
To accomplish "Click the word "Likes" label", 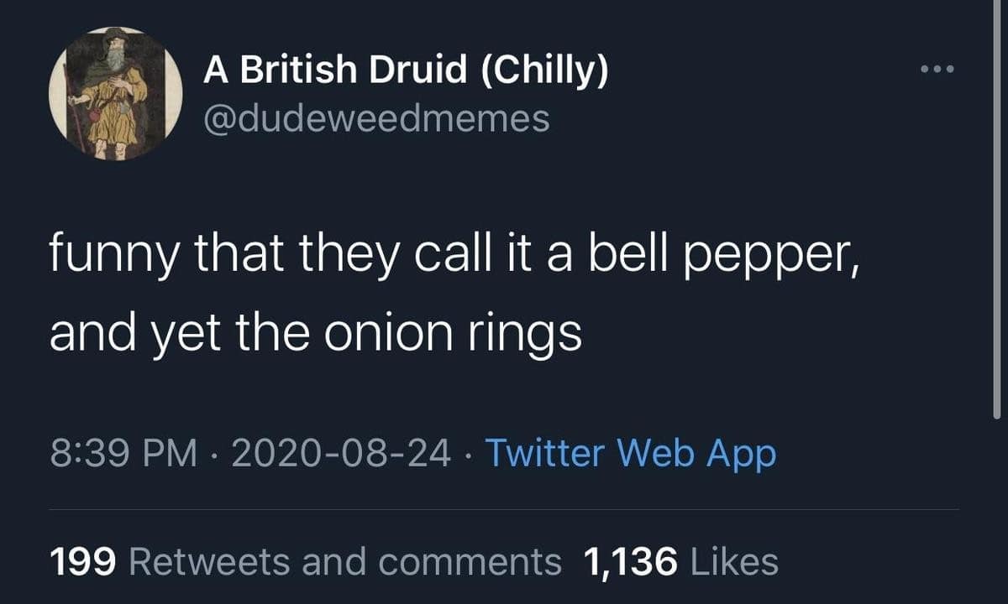I will point(733,561).
